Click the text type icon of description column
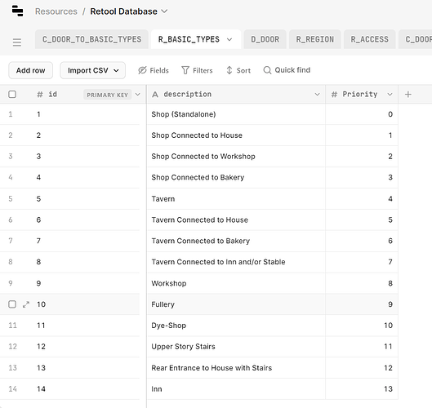Viewport: 432px width, 408px height. [x=155, y=95]
